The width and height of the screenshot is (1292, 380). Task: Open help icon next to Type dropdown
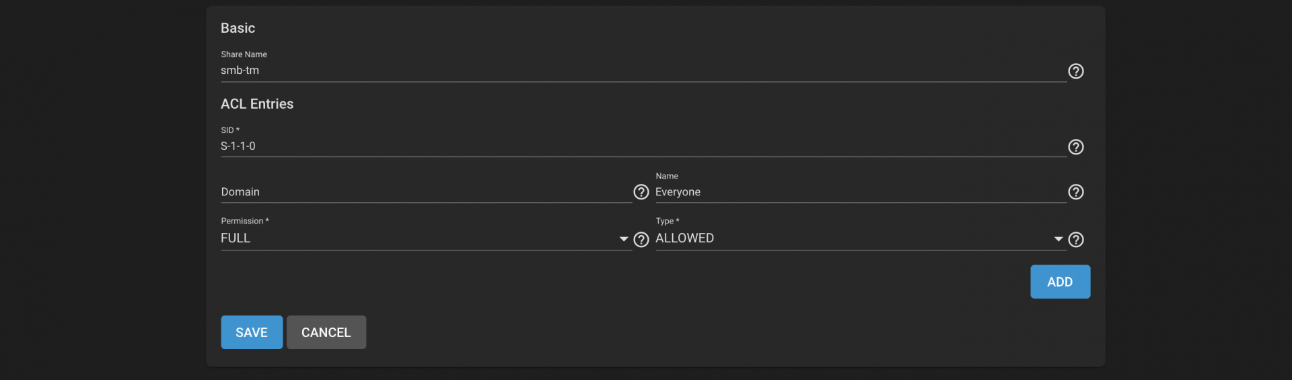[1076, 240]
